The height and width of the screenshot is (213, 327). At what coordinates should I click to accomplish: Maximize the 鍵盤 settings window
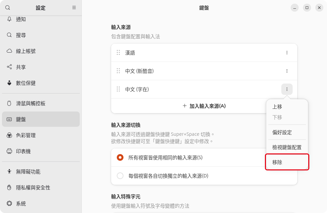click(x=307, y=8)
